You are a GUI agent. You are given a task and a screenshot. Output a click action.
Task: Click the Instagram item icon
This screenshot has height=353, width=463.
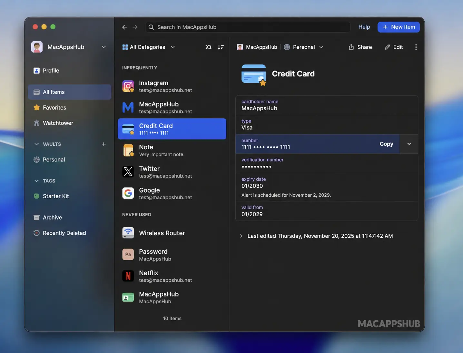pyautogui.click(x=128, y=86)
